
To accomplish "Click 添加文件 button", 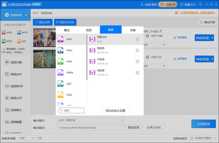I will click(x=43, y=22).
